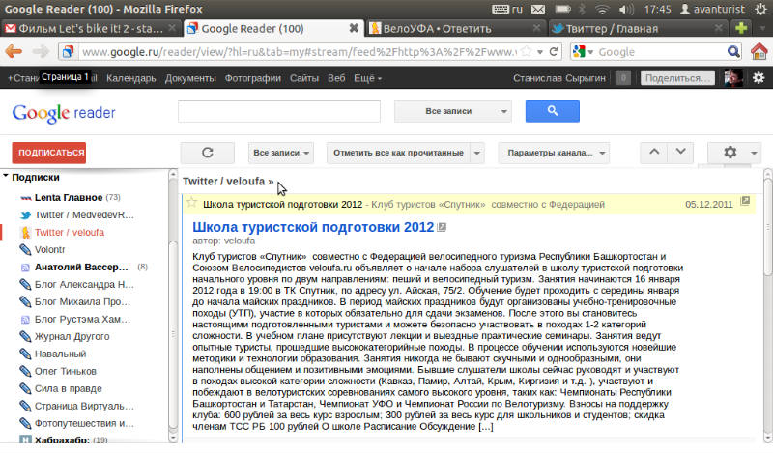Screen dimensions: 773x453
Task: Open Сайты in the Google bar
Action: 304,78
